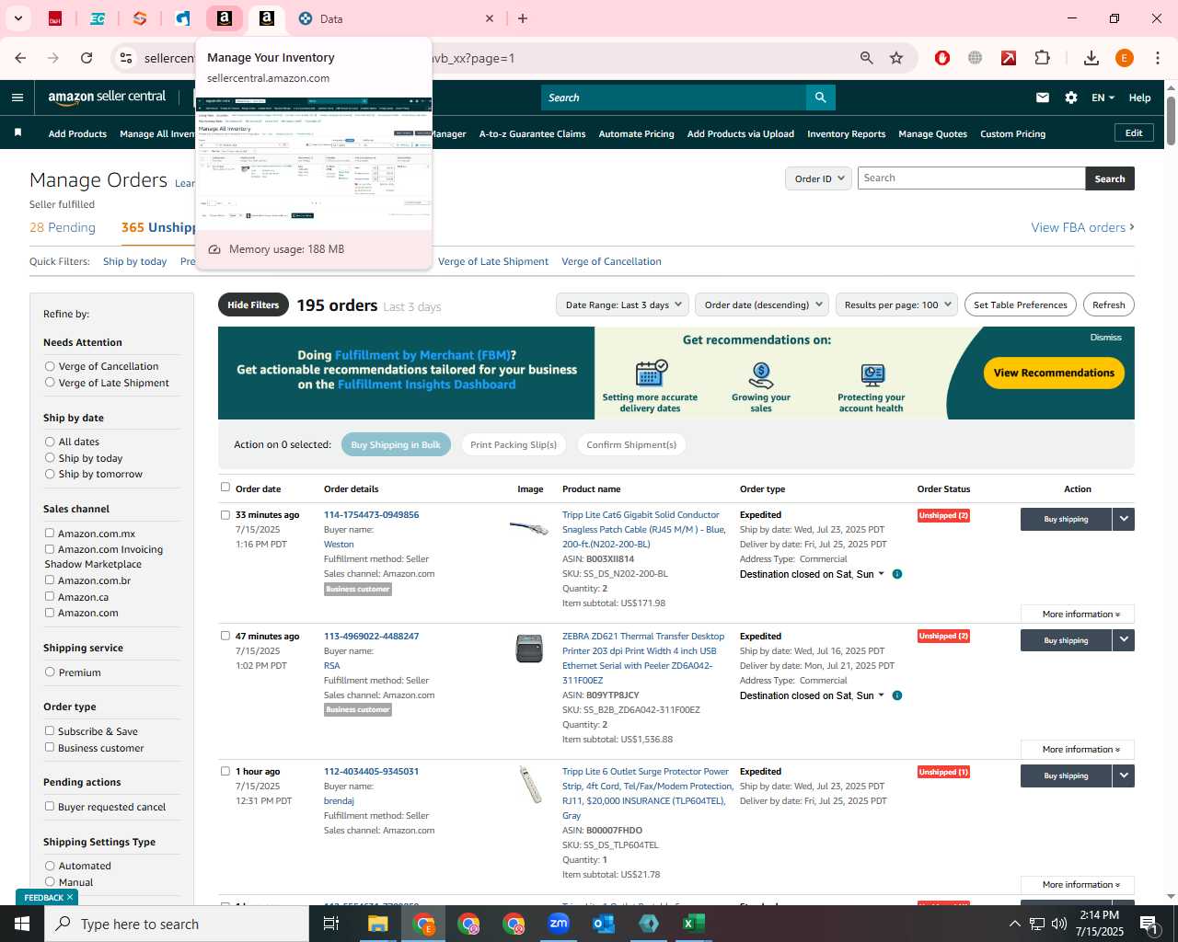Open the Date Range Last 3 days dropdown
This screenshot has height=942, width=1178.
pos(623,304)
